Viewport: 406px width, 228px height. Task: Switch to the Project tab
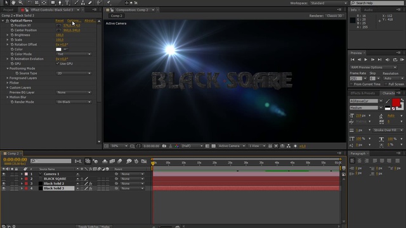pos(8,10)
